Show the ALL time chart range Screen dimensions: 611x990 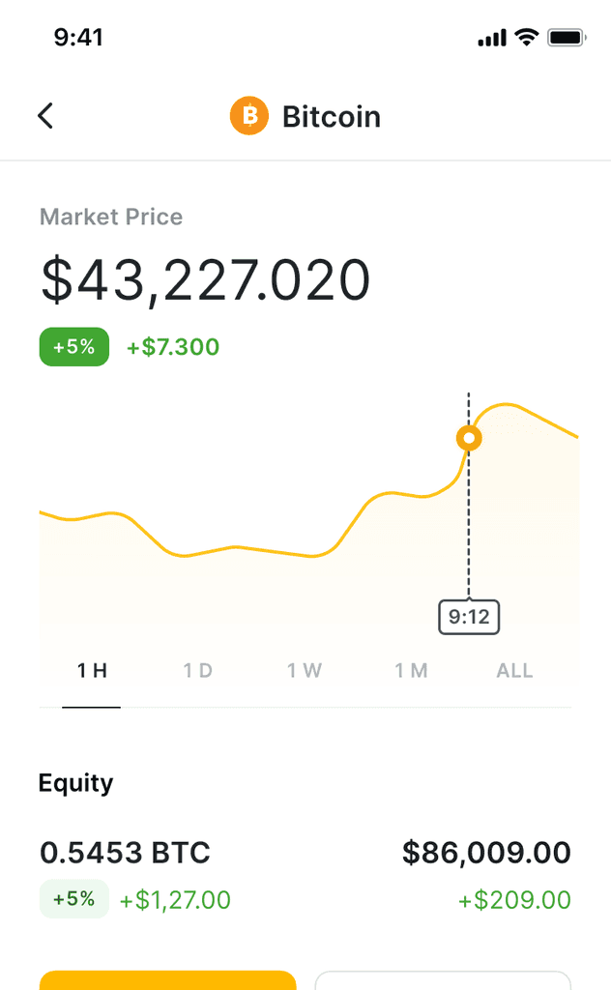coord(514,671)
